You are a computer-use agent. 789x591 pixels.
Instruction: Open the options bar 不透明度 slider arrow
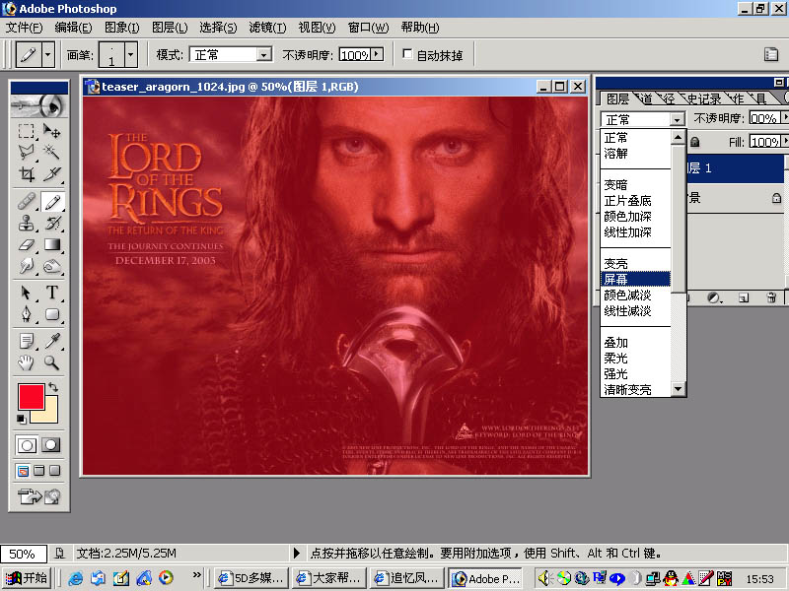(377, 54)
